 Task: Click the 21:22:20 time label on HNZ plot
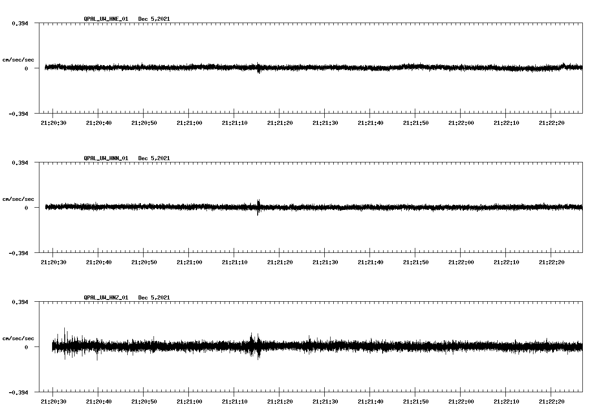[x=552, y=402]
